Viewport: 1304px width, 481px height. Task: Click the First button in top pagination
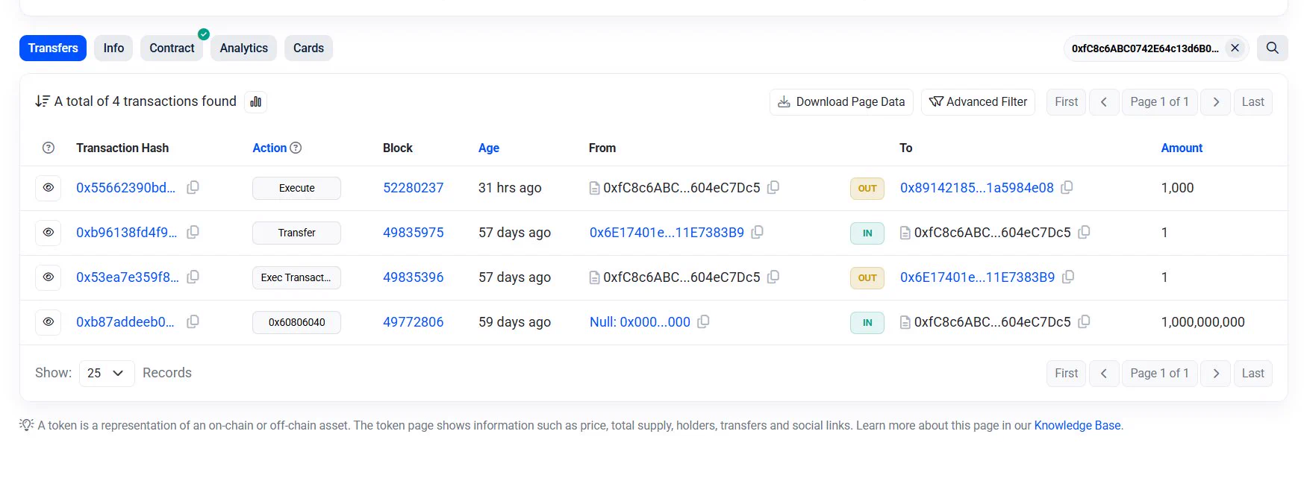click(1066, 101)
